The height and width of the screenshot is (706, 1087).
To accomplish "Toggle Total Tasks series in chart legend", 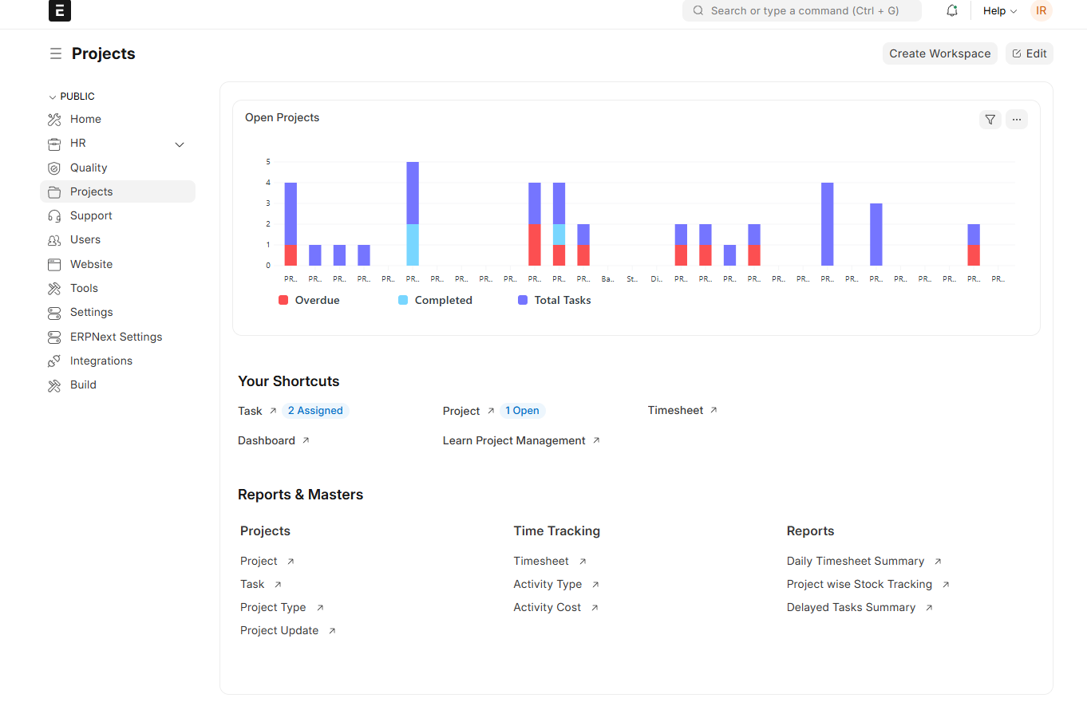I will [555, 301].
